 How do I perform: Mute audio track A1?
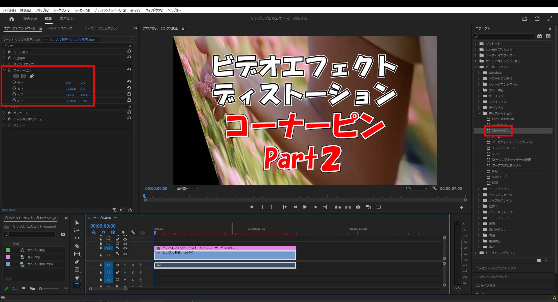125,265
